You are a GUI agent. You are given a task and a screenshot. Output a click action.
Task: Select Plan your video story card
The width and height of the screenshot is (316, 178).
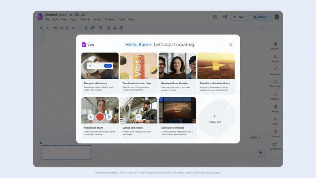[100, 74]
